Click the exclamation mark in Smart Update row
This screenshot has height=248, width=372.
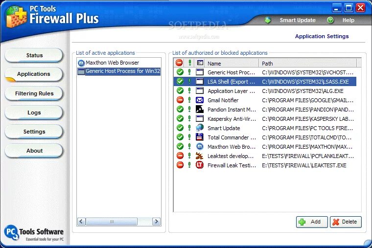point(189,128)
